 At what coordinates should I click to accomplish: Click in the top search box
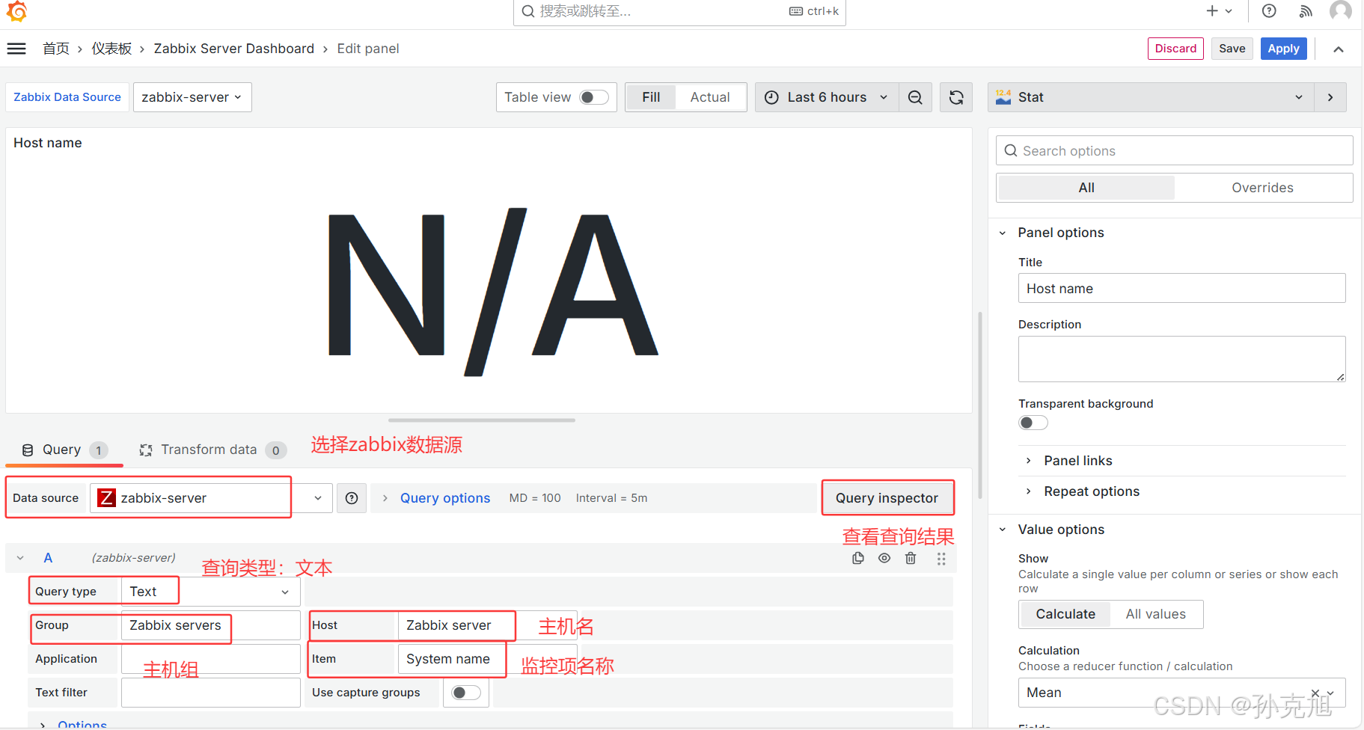tap(679, 11)
